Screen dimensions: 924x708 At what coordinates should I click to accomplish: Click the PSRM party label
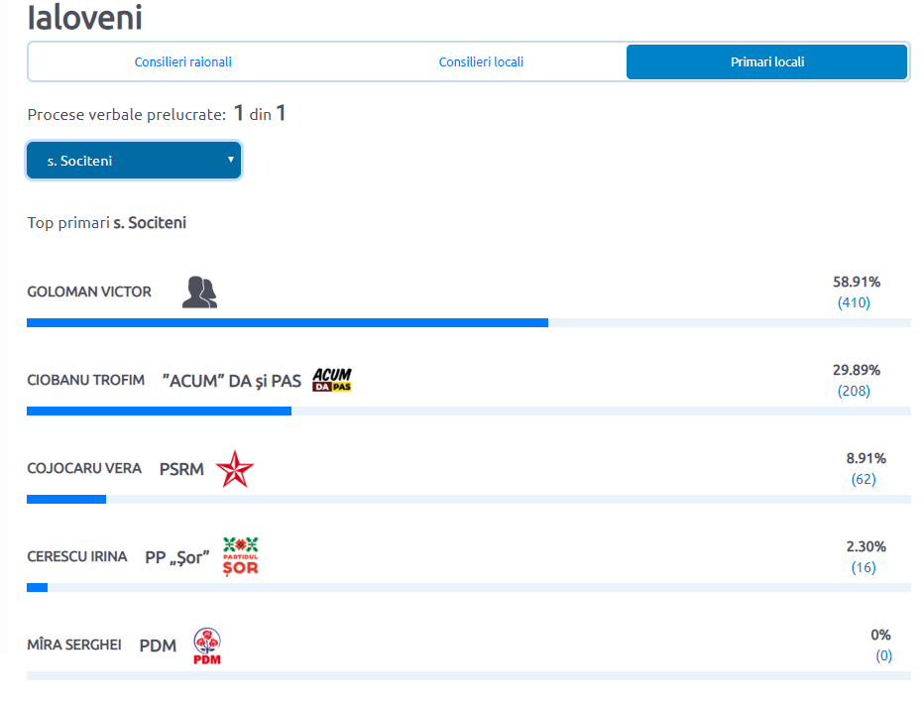pos(181,470)
